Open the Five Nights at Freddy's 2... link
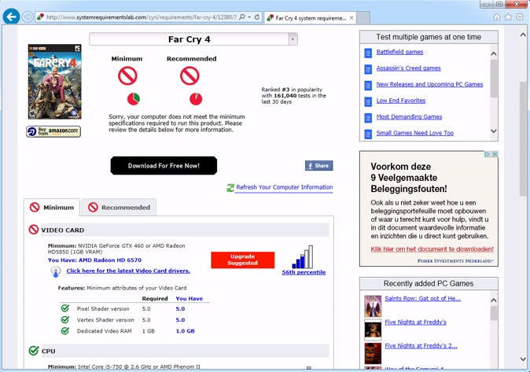The image size is (530, 372). coord(421,346)
